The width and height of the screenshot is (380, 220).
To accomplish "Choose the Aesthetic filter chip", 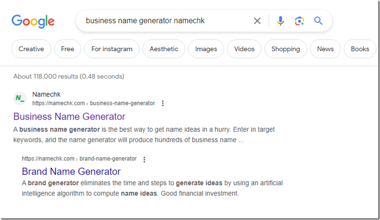I will point(164,49).
